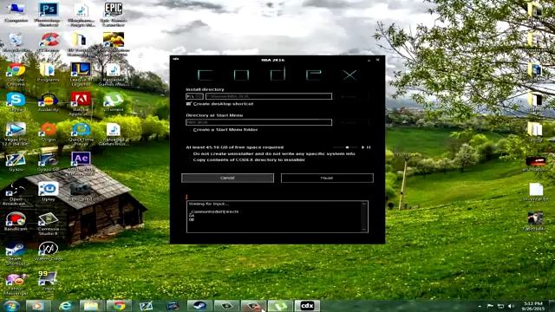555x312 pixels.
Task: Select Epic Games Launcher desktop icon
Action: [114, 14]
